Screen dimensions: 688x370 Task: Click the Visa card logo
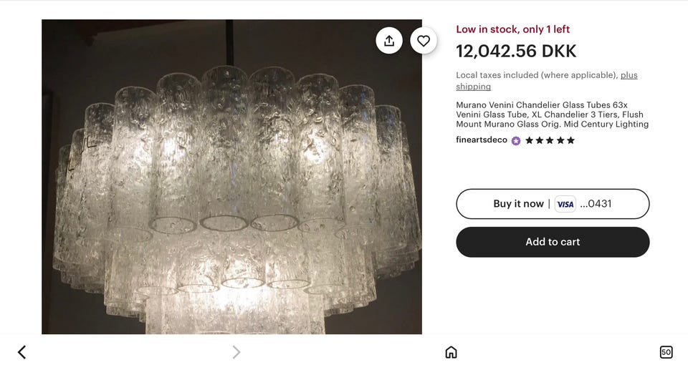click(x=565, y=204)
